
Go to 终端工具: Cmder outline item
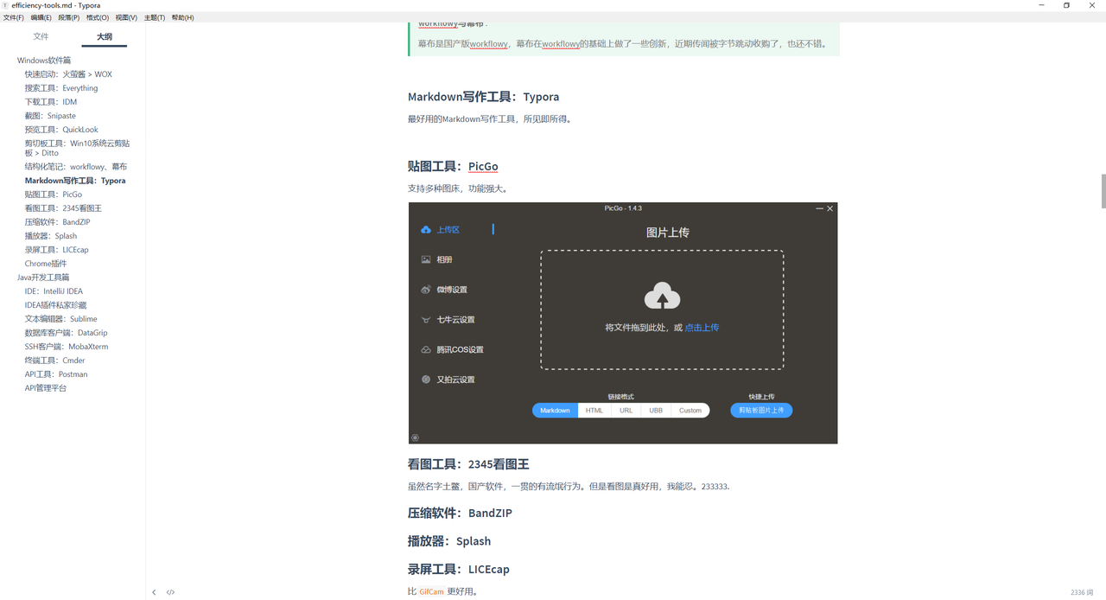point(55,361)
